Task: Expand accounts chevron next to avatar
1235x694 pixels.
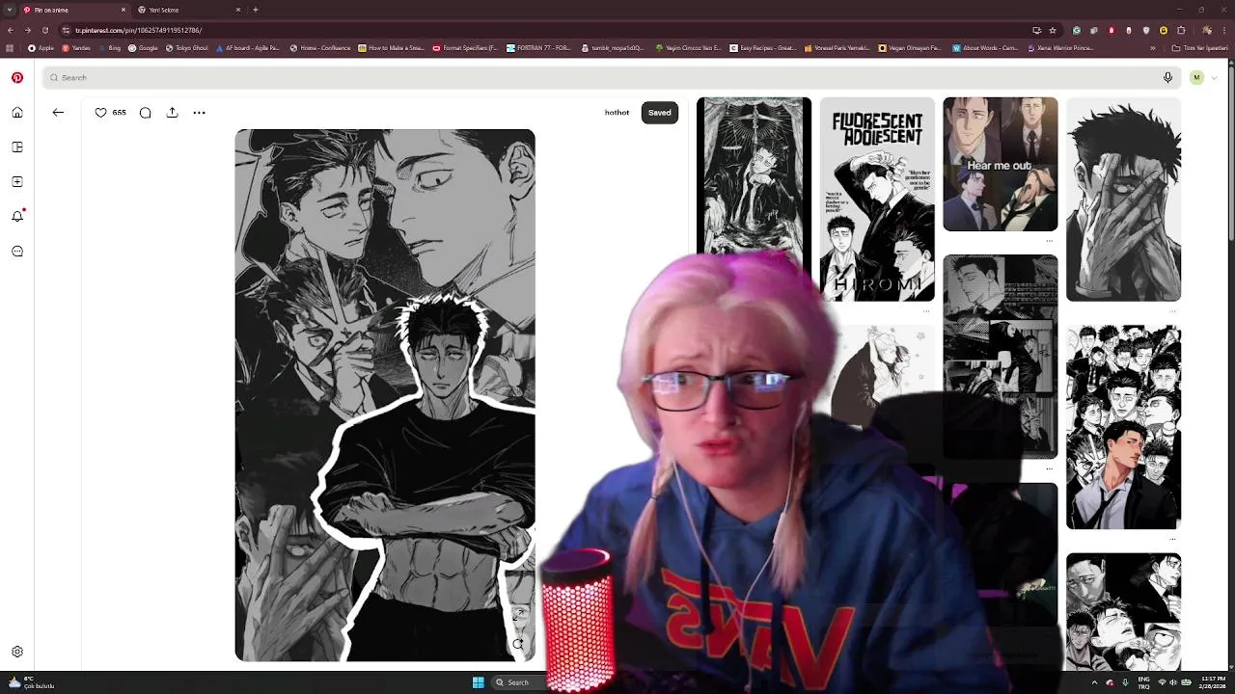Action: pos(1215,77)
